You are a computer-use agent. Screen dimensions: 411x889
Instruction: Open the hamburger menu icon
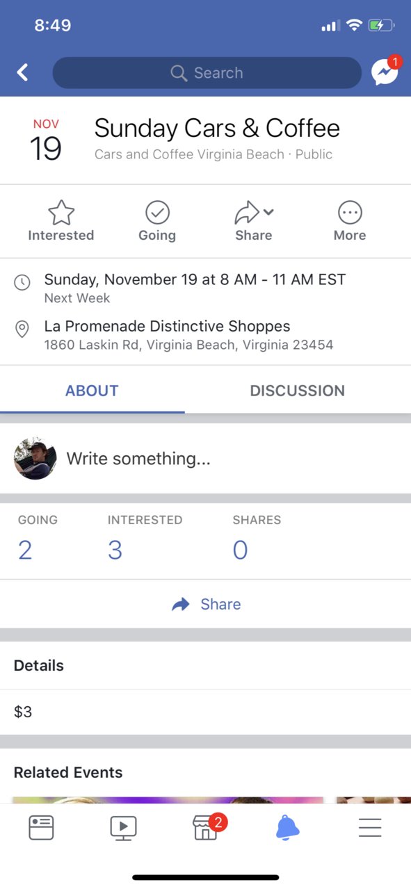[370, 827]
